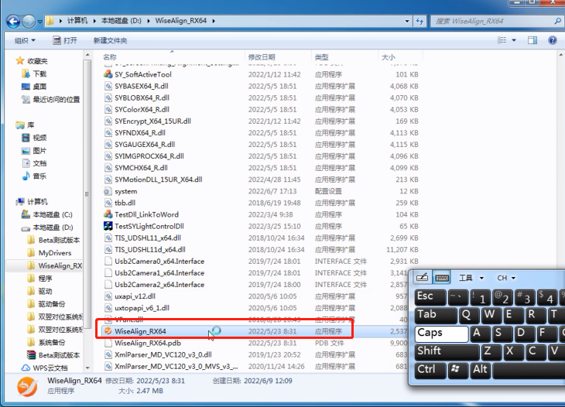
Task: Toggle Caps lock on the on-screen keyboard
Action: pyautogui.click(x=440, y=333)
